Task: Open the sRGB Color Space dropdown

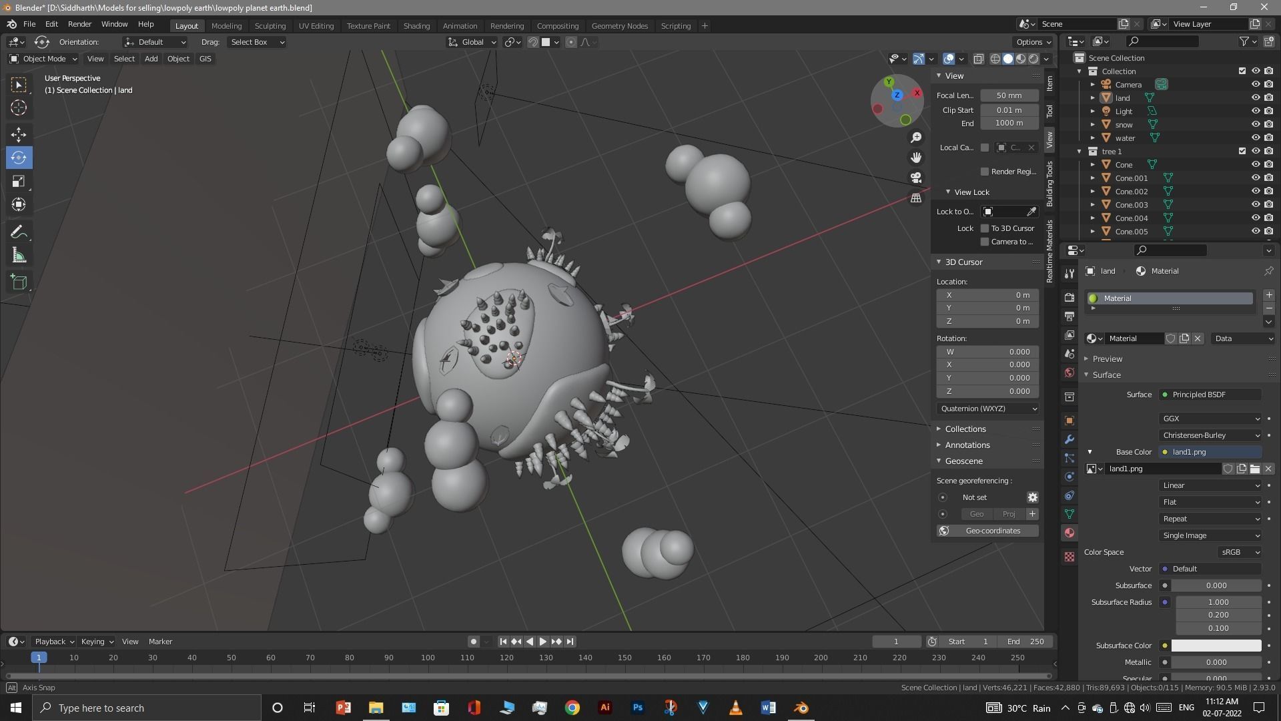Action: (x=1239, y=552)
